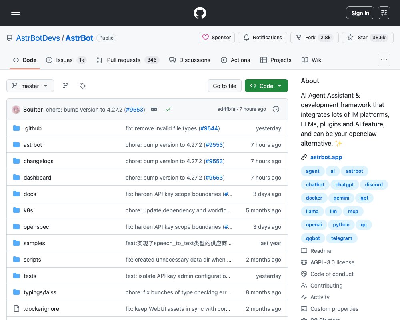Image resolution: width=400 pixels, height=320 pixels.
Task: Open the Projects tab
Action: [x=276, y=60]
